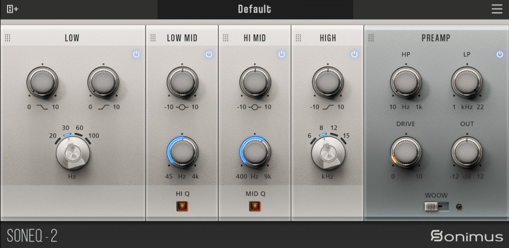Image resolution: width=509 pixels, height=248 pixels.
Task: Click the LP filter knob in PREAMP
Action: (x=467, y=82)
